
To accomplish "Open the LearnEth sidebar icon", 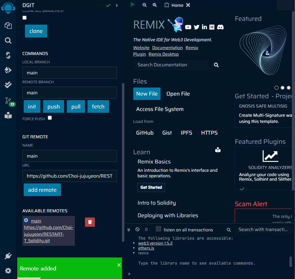I will pyautogui.click(x=8, y=115).
